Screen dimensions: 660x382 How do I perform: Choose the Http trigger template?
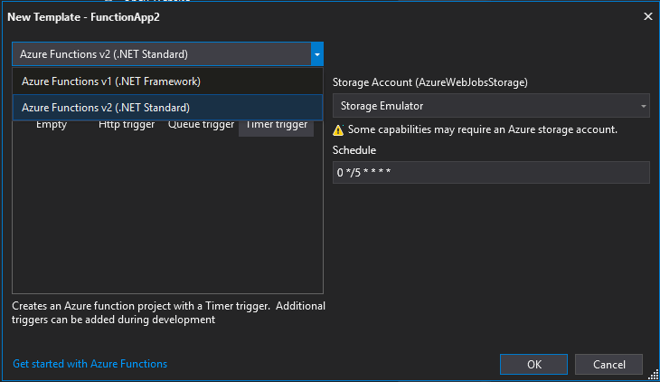(127, 125)
